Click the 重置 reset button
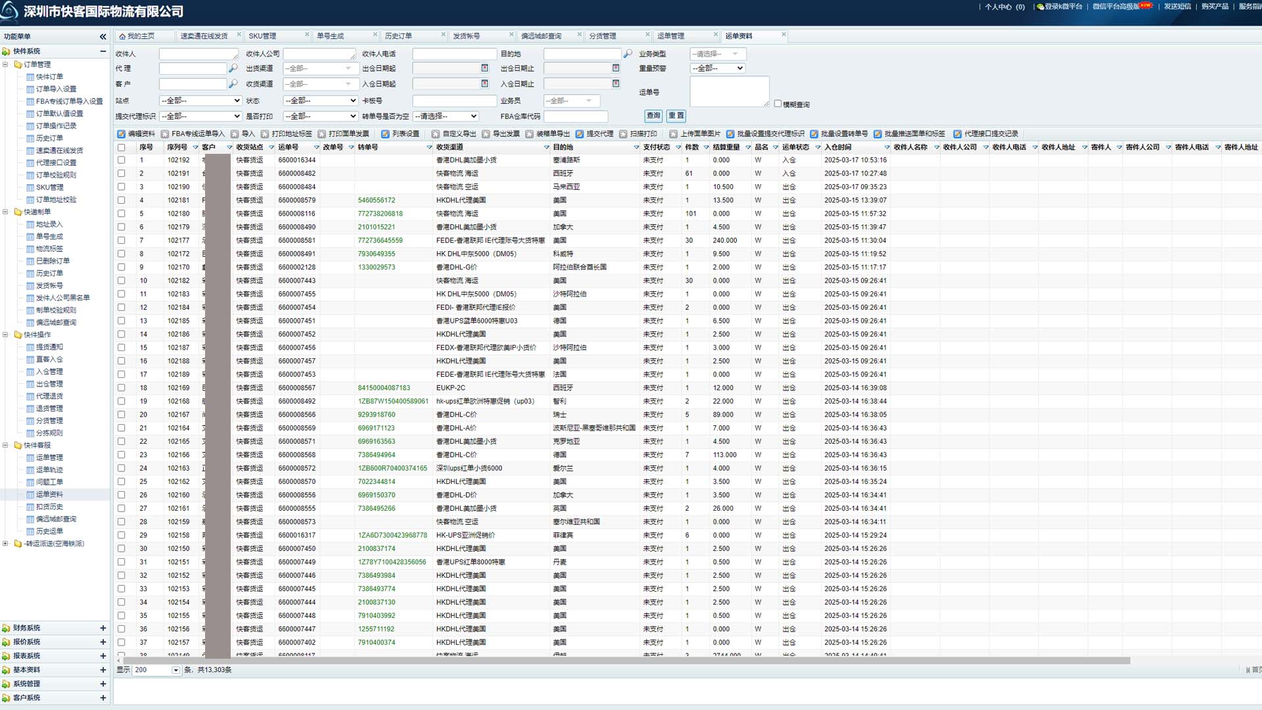 coord(676,116)
